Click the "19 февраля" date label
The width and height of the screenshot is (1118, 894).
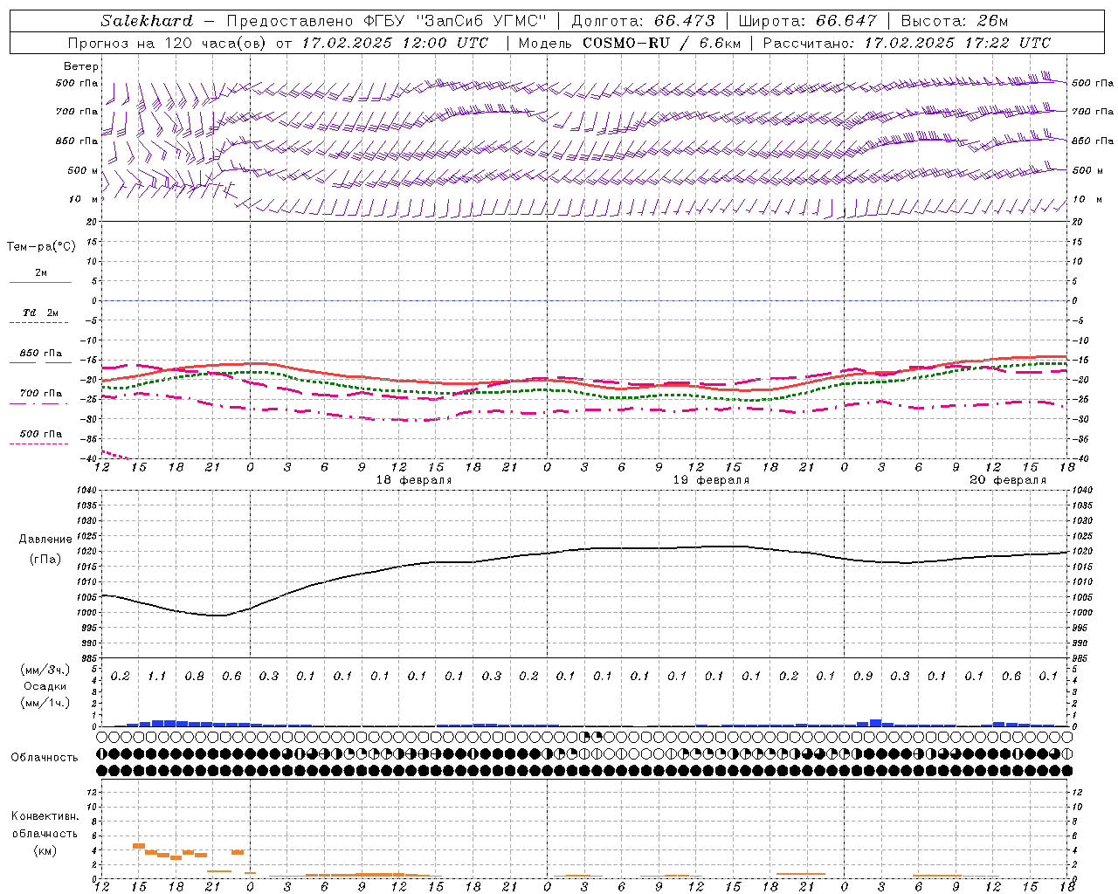click(711, 480)
